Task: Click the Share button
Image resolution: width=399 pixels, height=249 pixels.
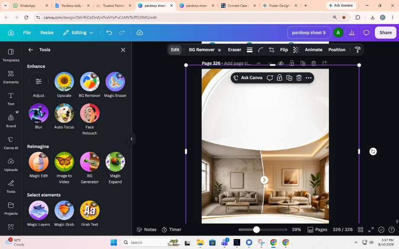Action: (385, 32)
